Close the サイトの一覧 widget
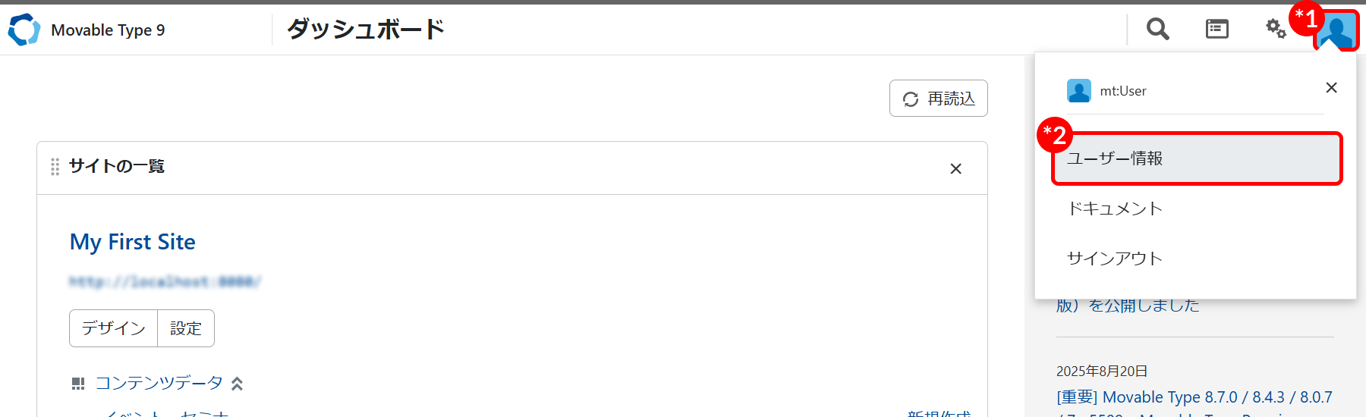This screenshot has height=417, width=1366. [955, 168]
